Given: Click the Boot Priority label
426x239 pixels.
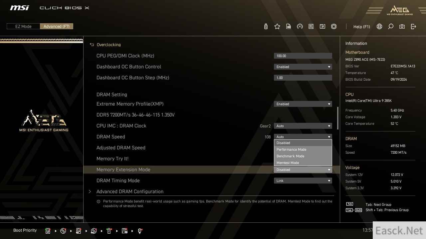Looking at the screenshot, I should [25, 230].
